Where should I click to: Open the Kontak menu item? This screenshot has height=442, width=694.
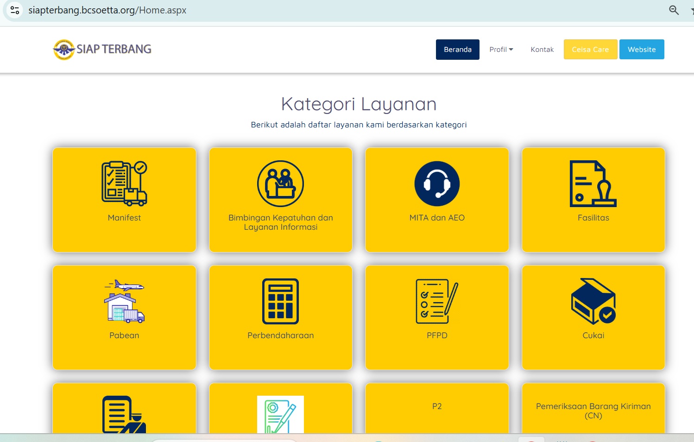542,50
